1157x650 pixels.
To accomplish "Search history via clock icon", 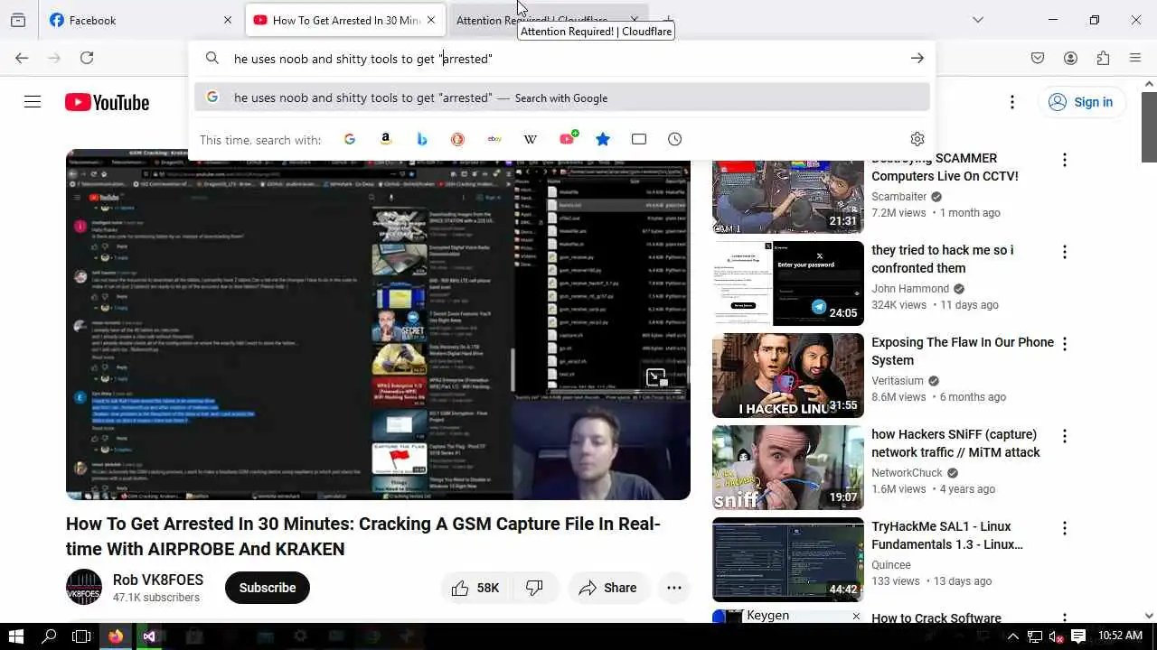I will (x=675, y=139).
